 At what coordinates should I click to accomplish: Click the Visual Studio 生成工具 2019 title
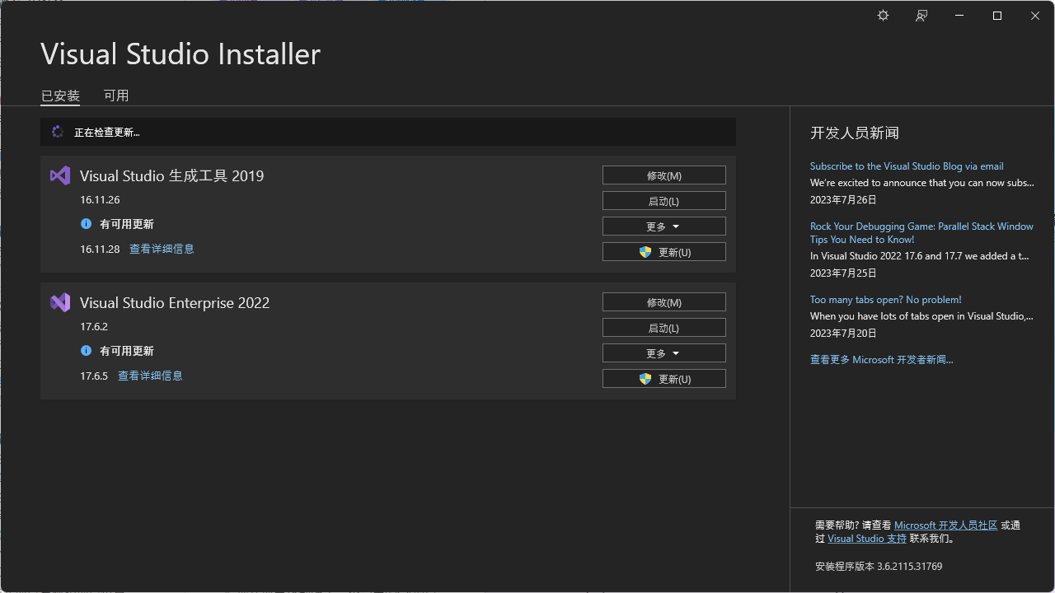tap(172, 175)
